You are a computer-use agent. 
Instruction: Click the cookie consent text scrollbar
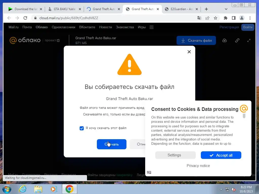(x=244, y=116)
